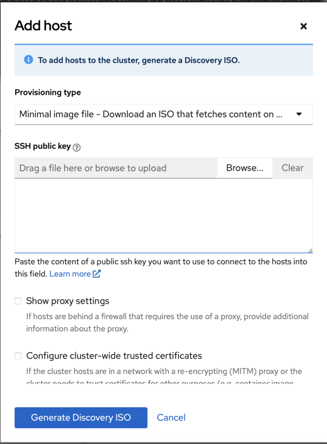Screen dimensions: 327x444
Task: Close the Add host dialog
Action: (x=304, y=26)
